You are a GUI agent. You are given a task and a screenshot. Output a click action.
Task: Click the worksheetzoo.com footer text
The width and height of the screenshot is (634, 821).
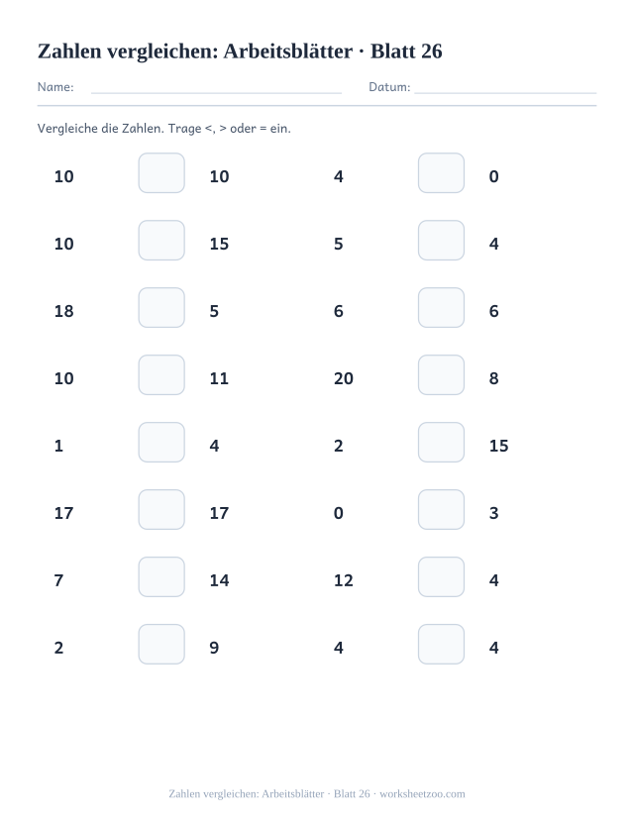tap(422, 794)
